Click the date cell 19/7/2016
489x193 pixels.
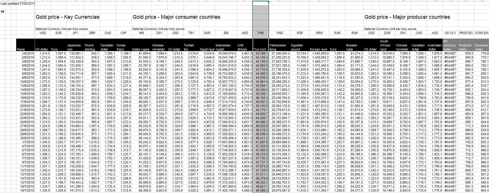pos(27,190)
